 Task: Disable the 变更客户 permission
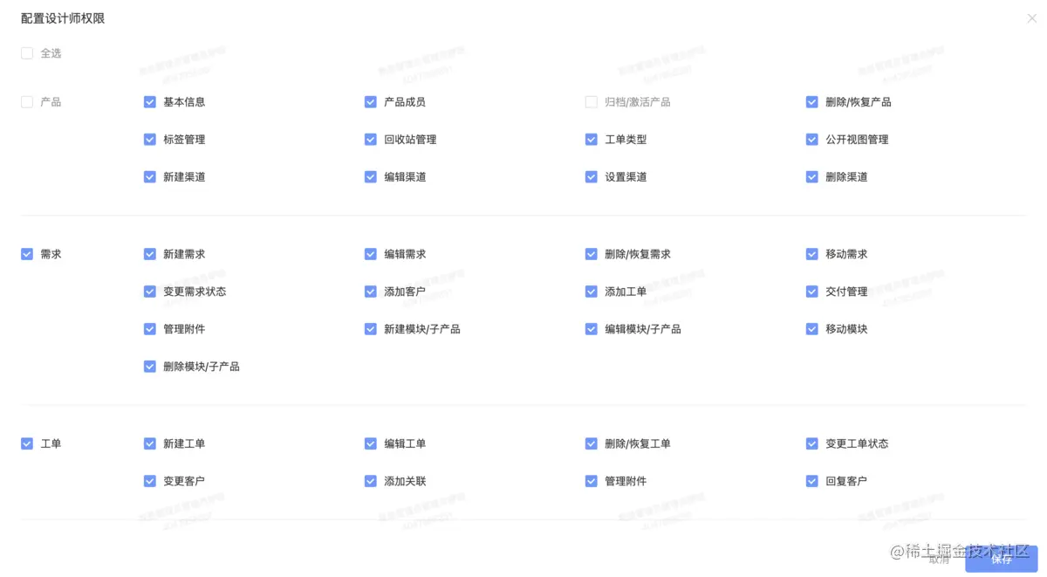tap(150, 482)
